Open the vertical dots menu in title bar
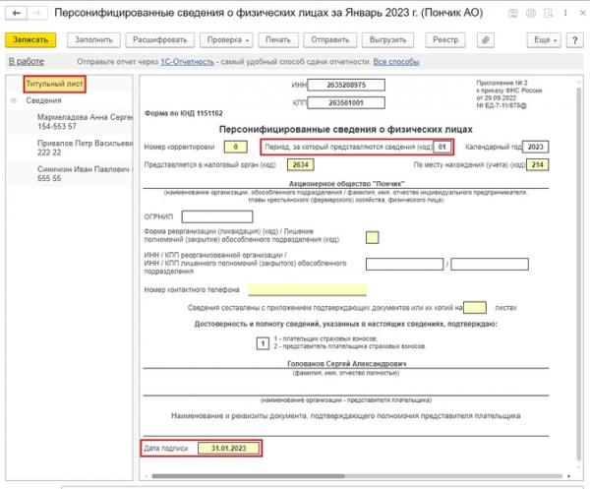Viewport: 590px width, 489px height. click(x=565, y=13)
